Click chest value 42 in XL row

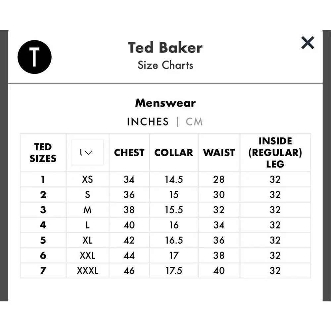(x=129, y=240)
